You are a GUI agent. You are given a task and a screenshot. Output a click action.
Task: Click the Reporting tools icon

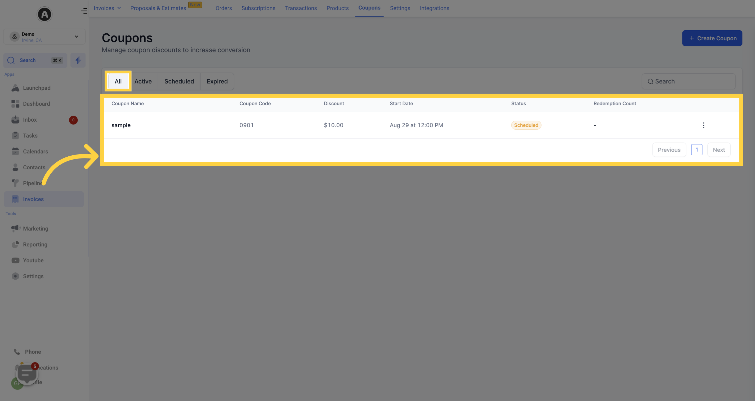15,245
